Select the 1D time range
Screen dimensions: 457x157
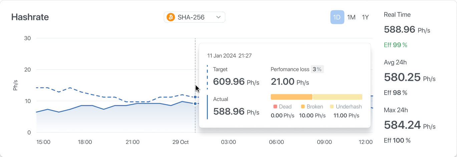337,17
